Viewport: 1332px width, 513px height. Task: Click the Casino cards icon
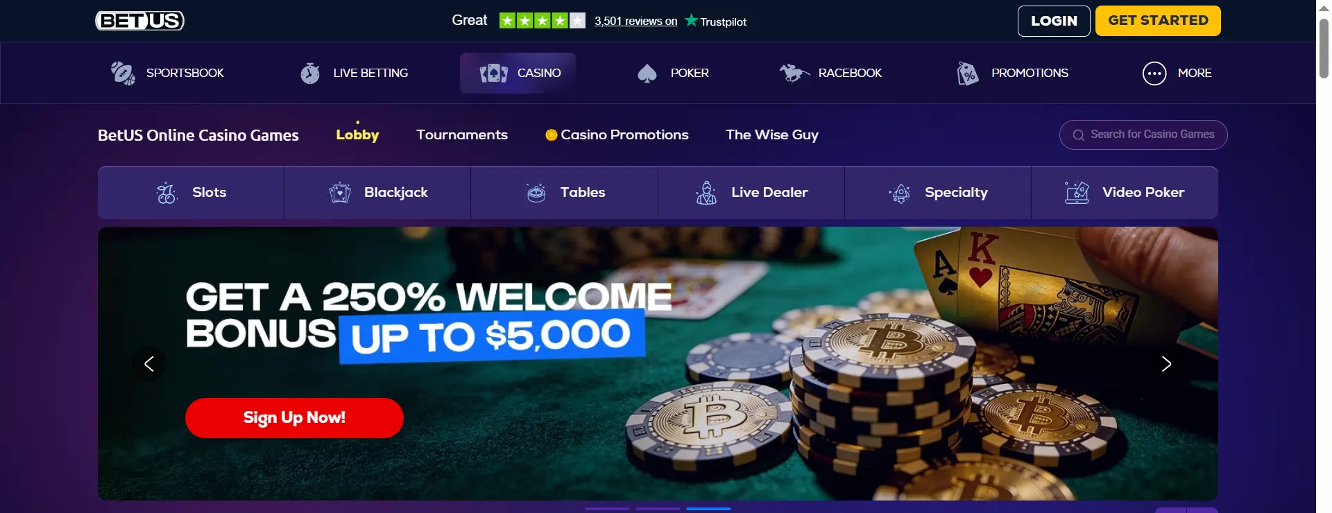coord(493,73)
